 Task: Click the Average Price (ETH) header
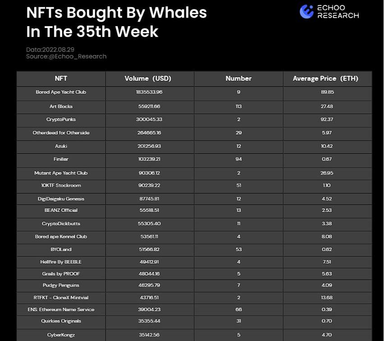pyautogui.click(x=325, y=78)
